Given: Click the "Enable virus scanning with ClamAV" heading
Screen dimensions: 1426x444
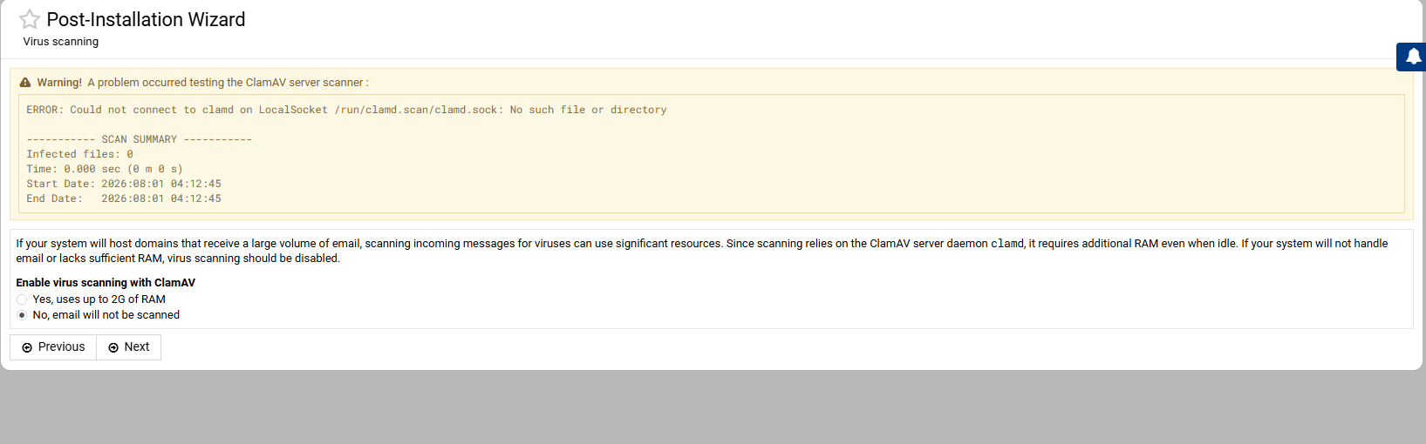Looking at the screenshot, I should click(x=106, y=283).
